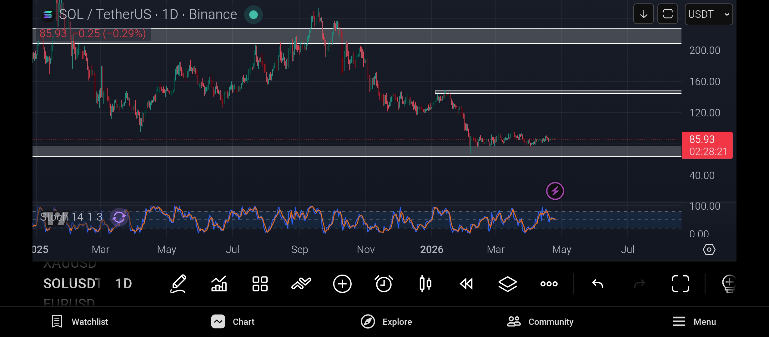Click the purple lightning event marker
This screenshot has height=337, width=769.
coord(555,191)
